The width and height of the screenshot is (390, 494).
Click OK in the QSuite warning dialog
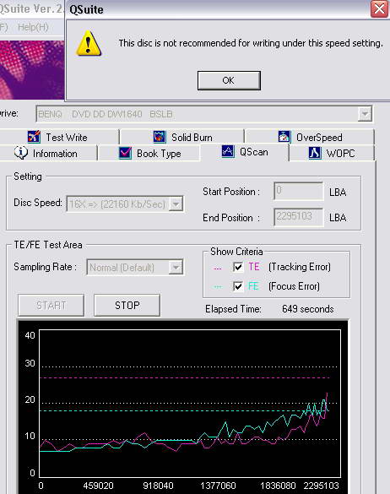coord(229,80)
